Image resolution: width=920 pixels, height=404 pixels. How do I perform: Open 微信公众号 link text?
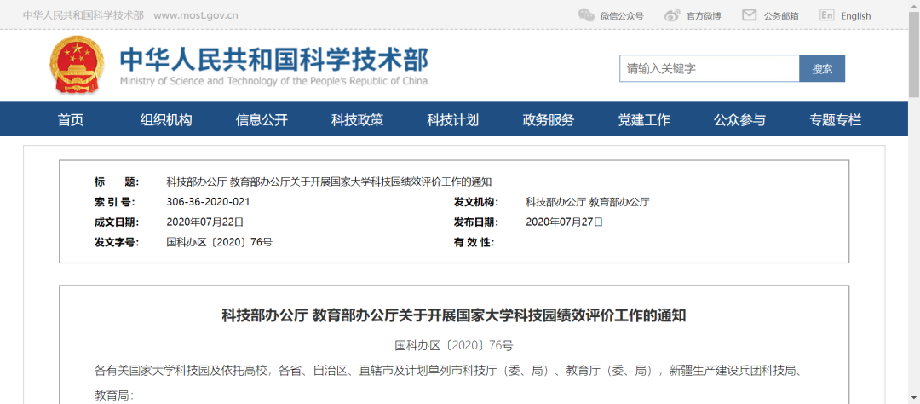(622, 16)
